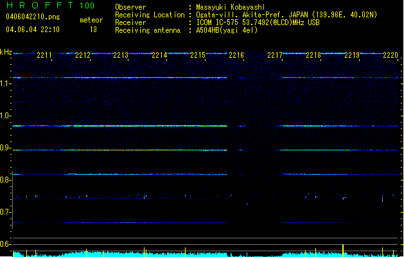Click the Receiving Location value text
Screen dimensions: 404x257
coord(286,15)
